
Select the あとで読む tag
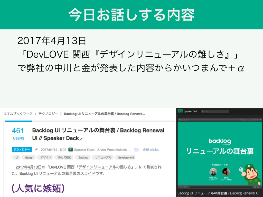(64, 157)
